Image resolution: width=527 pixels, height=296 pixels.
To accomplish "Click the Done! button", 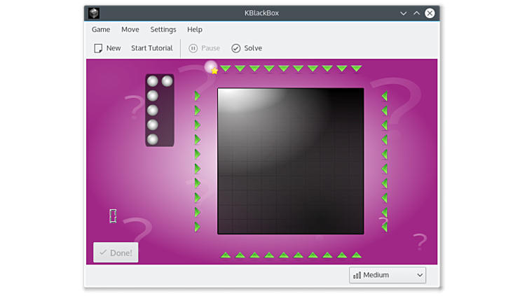I will pyautogui.click(x=116, y=253).
